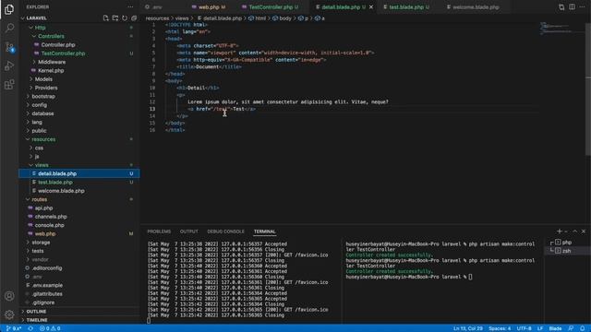Viewport: 591px width, 332px height.
Task: Close the detail.blade.php tab
Action: tap(371, 7)
